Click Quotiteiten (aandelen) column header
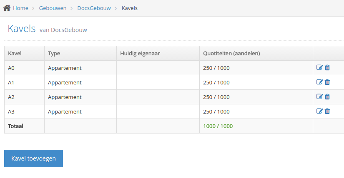The width and height of the screenshot is (344, 178). coord(231,53)
